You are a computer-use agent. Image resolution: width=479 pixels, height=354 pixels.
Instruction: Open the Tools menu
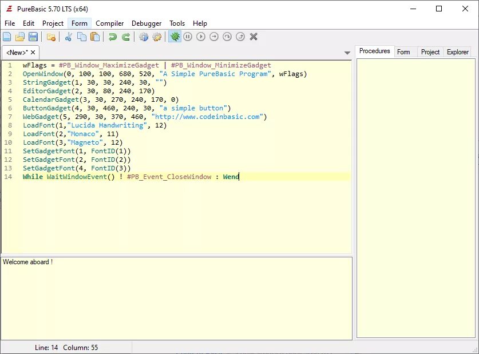pos(177,23)
